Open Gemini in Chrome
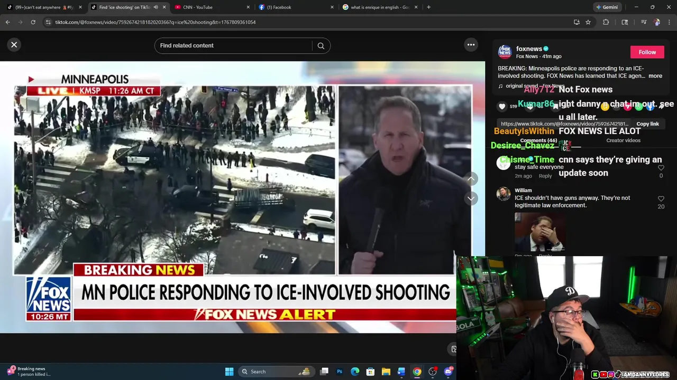The image size is (677, 380). (606, 7)
